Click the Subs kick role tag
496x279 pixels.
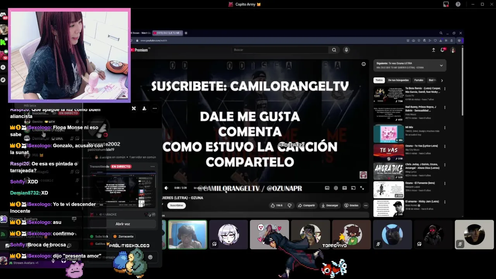pos(99,236)
